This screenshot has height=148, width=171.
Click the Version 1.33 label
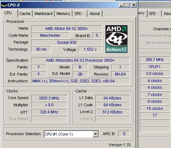click(119, 145)
